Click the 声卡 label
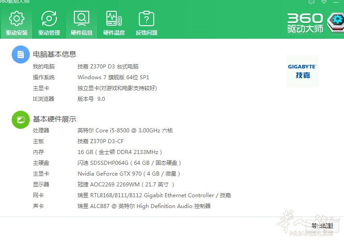 click(x=38, y=206)
